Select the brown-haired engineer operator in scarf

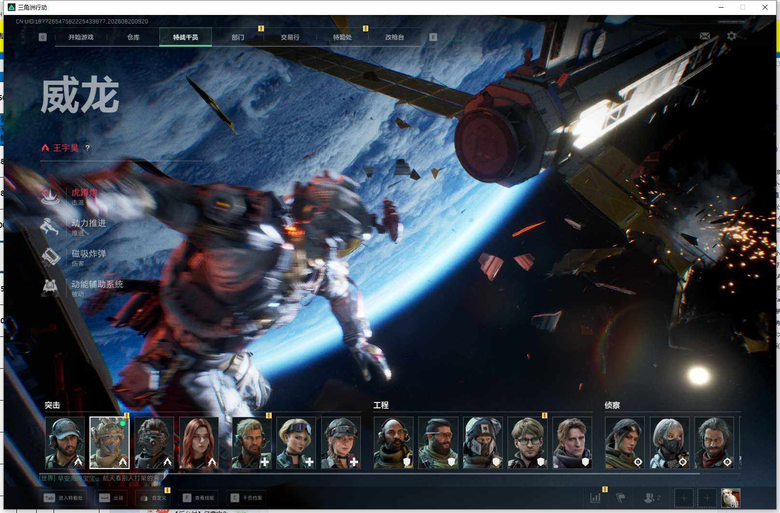[x=572, y=443]
